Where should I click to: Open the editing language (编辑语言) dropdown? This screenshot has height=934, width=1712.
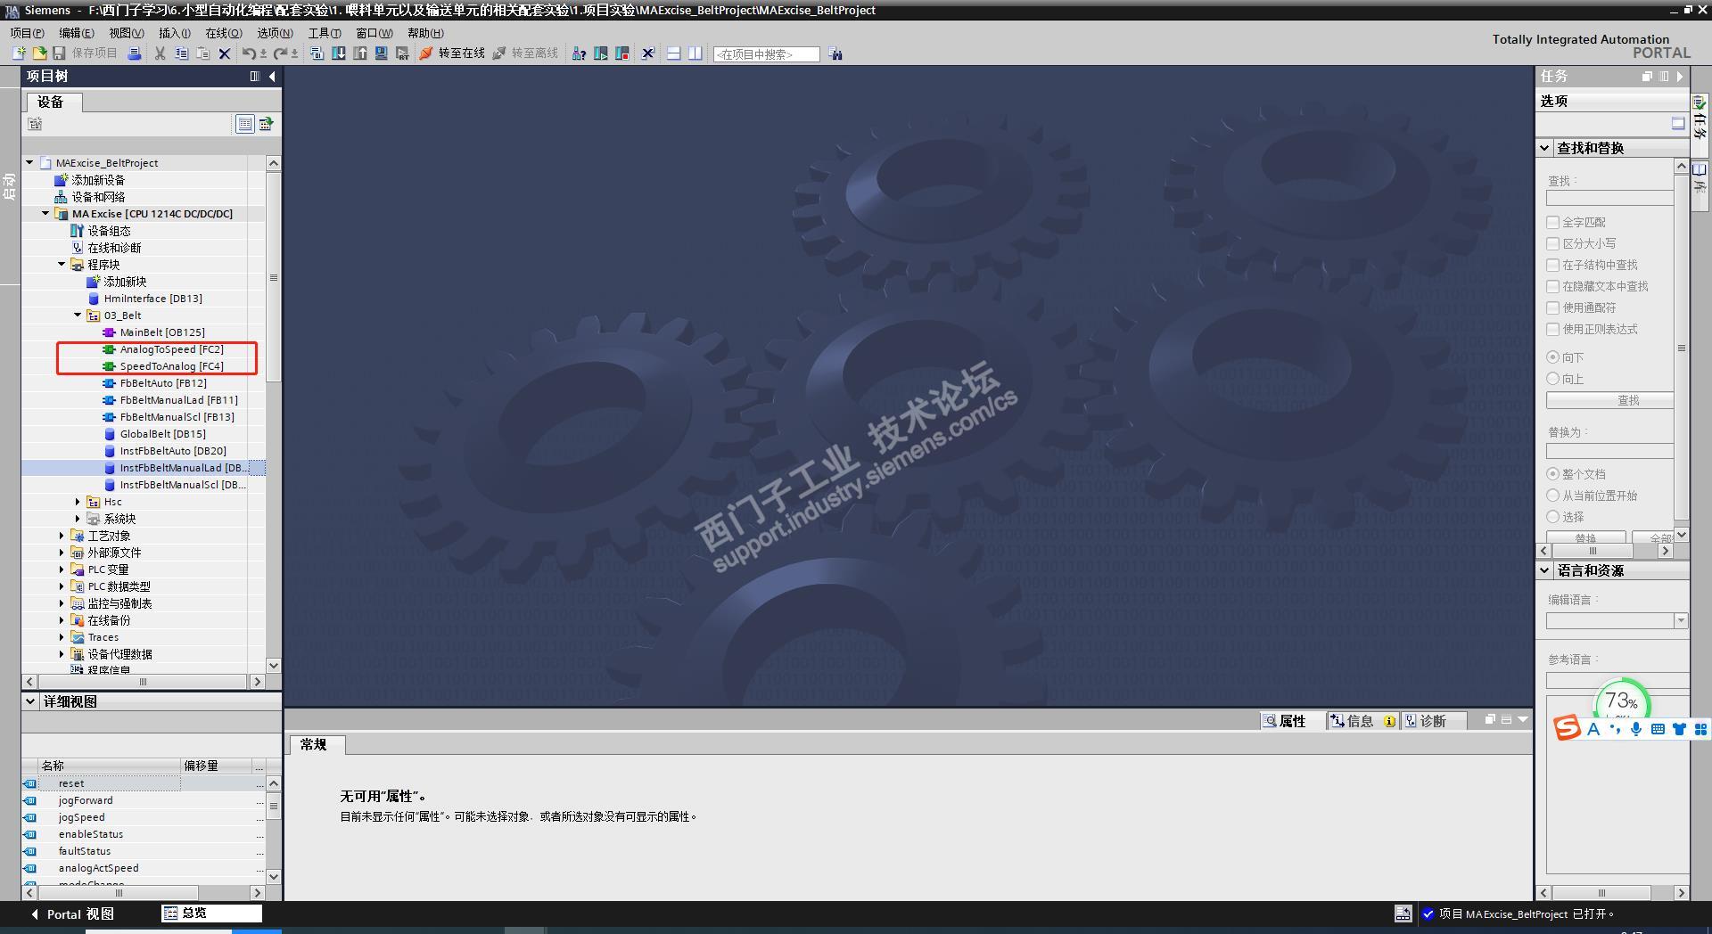click(x=1681, y=620)
